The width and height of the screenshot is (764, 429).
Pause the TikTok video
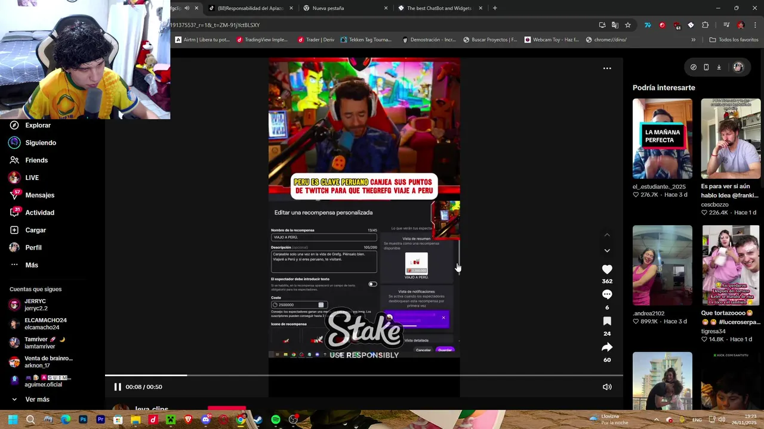click(118, 387)
